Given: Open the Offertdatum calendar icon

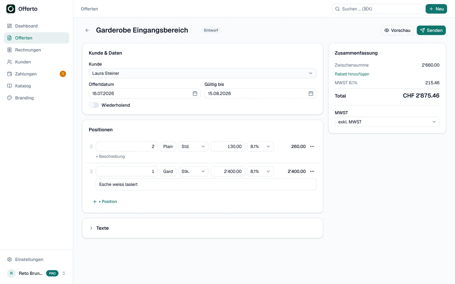Looking at the screenshot, I should point(195,93).
